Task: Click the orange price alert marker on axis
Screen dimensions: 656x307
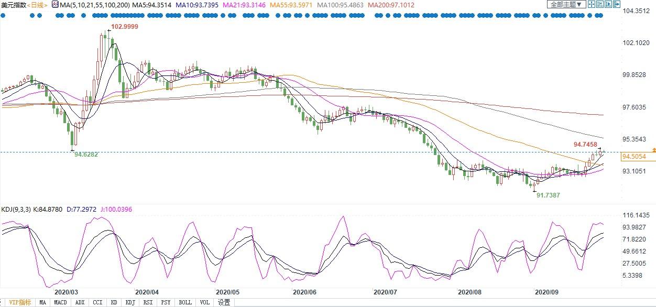Action: tap(653, 150)
